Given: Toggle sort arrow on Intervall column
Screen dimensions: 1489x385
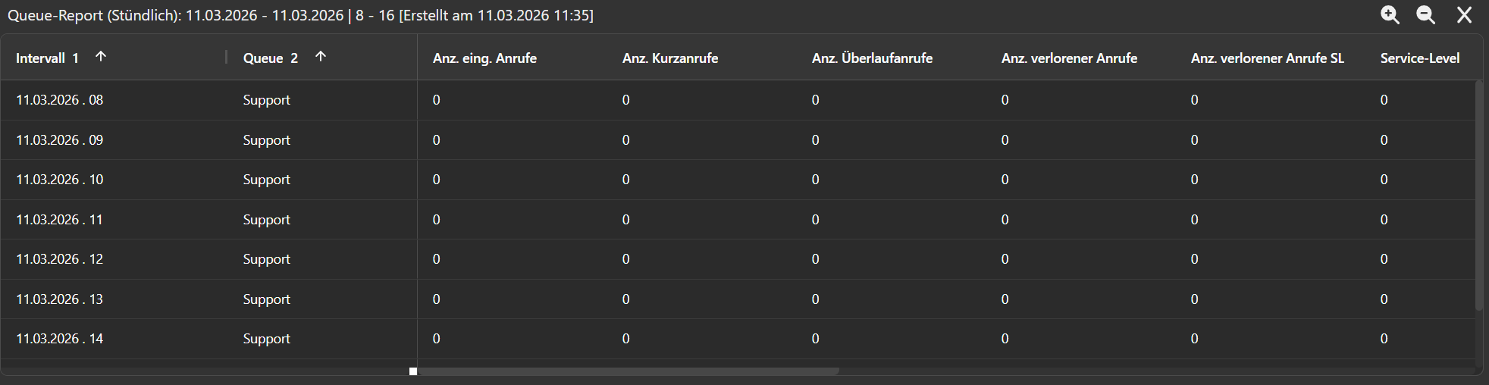Looking at the screenshot, I should click(100, 57).
